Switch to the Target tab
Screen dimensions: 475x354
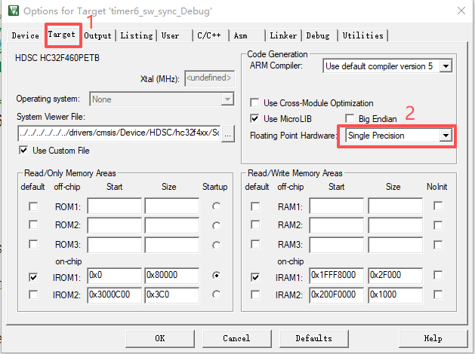pyautogui.click(x=61, y=35)
